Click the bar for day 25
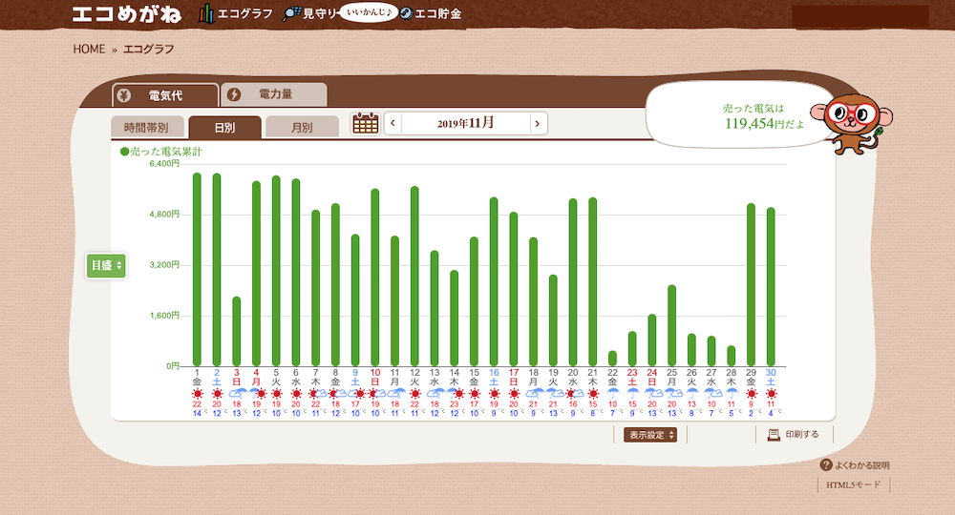 pyautogui.click(x=671, y=325)
